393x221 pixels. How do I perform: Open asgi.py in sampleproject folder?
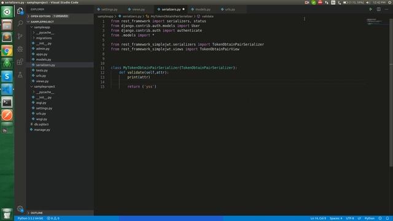[41, 103]
